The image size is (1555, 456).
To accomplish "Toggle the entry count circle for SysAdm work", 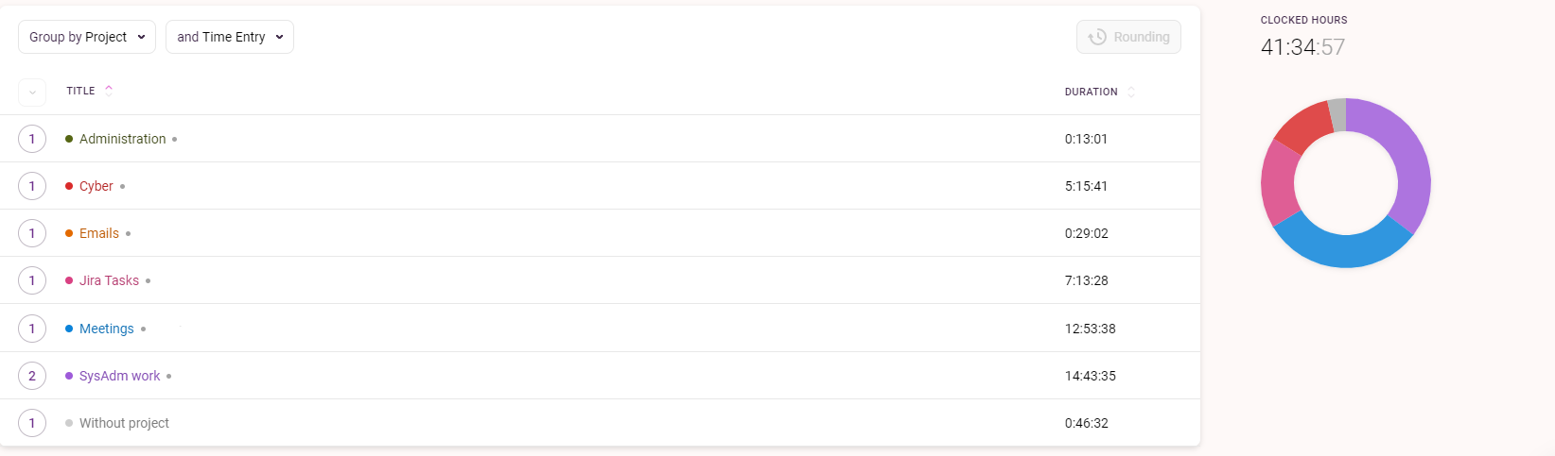I will coord(32,376).
